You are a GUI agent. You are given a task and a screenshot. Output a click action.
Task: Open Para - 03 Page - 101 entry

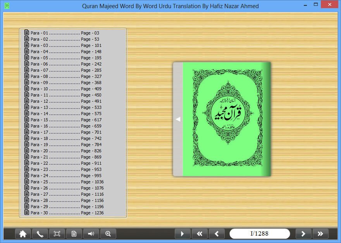point(63,45)
